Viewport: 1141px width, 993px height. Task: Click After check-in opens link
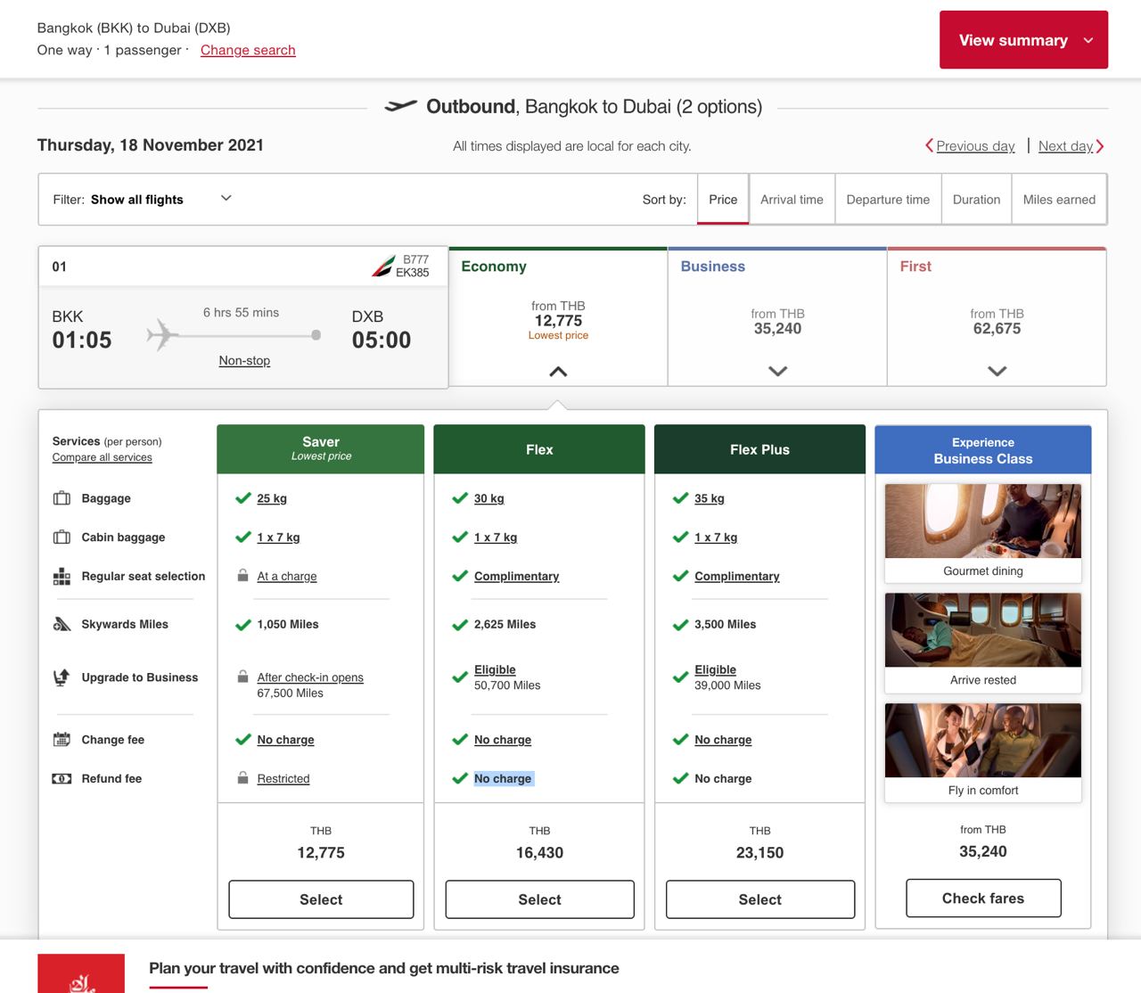[x=310, y=677]
